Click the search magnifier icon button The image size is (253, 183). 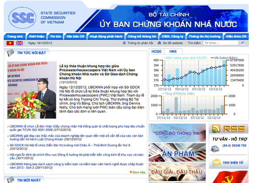[242, 43]
